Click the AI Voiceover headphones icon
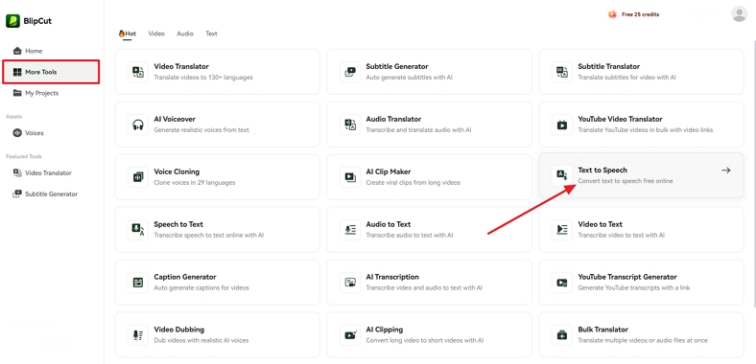Screen dimensions: 756x364 click(138, 125)
